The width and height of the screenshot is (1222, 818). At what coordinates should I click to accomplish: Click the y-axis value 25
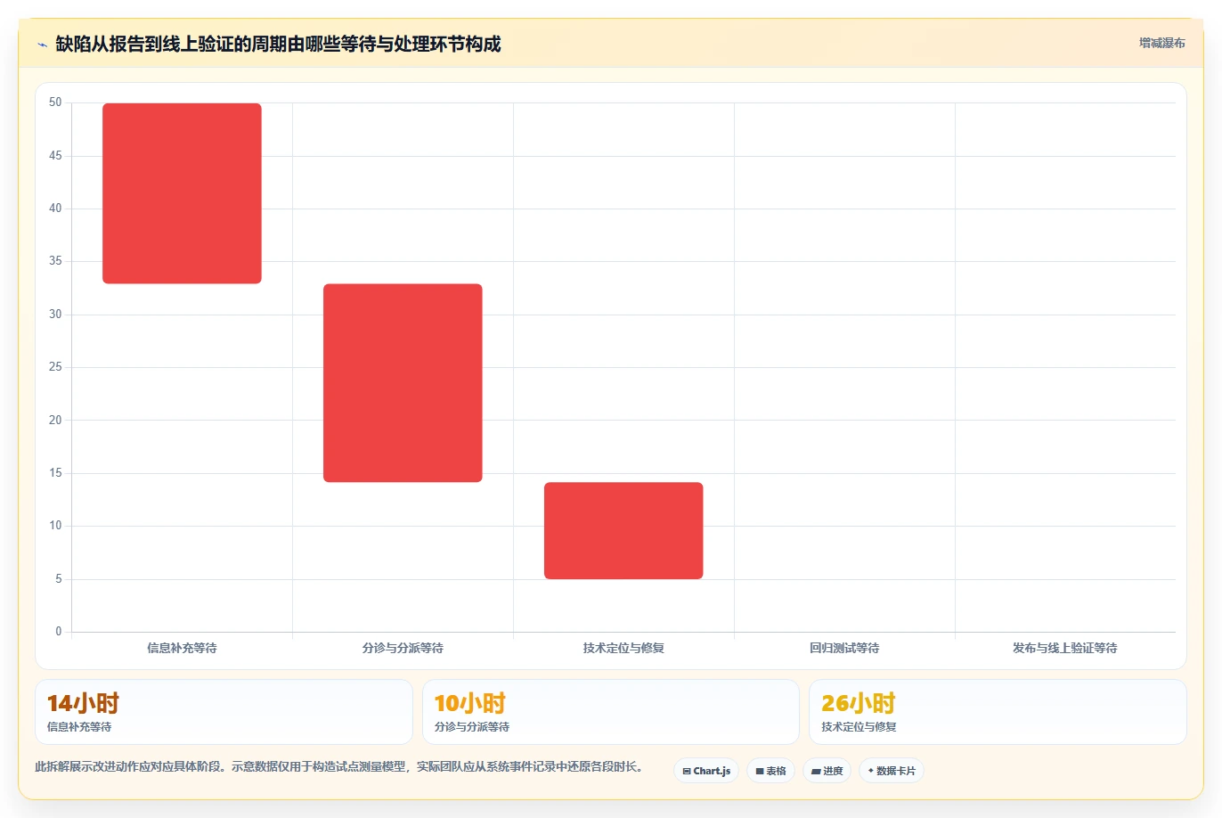55,367
